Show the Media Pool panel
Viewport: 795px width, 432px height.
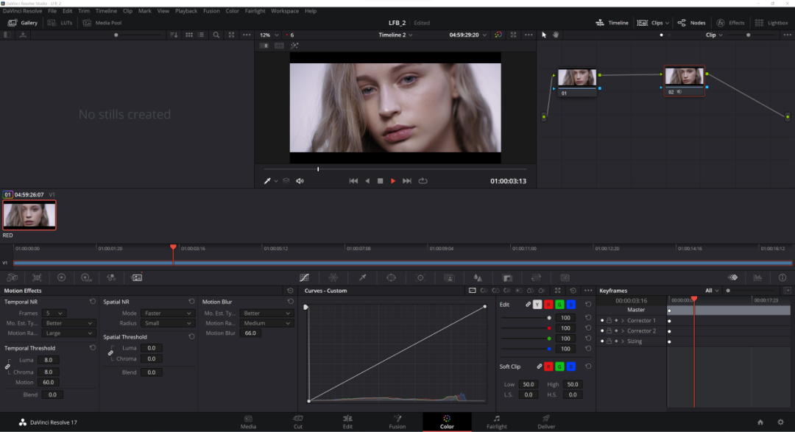pyautogui.click(x=102, y=23)
